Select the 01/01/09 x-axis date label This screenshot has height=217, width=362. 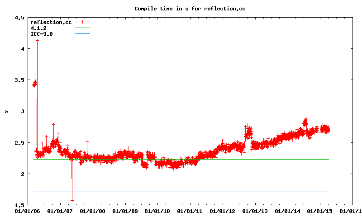click(125, 211)
